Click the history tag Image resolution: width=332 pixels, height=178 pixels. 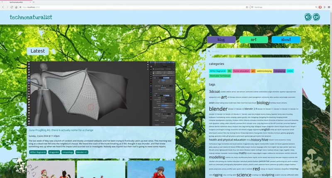pyautogui.click(x=256, y=140)
